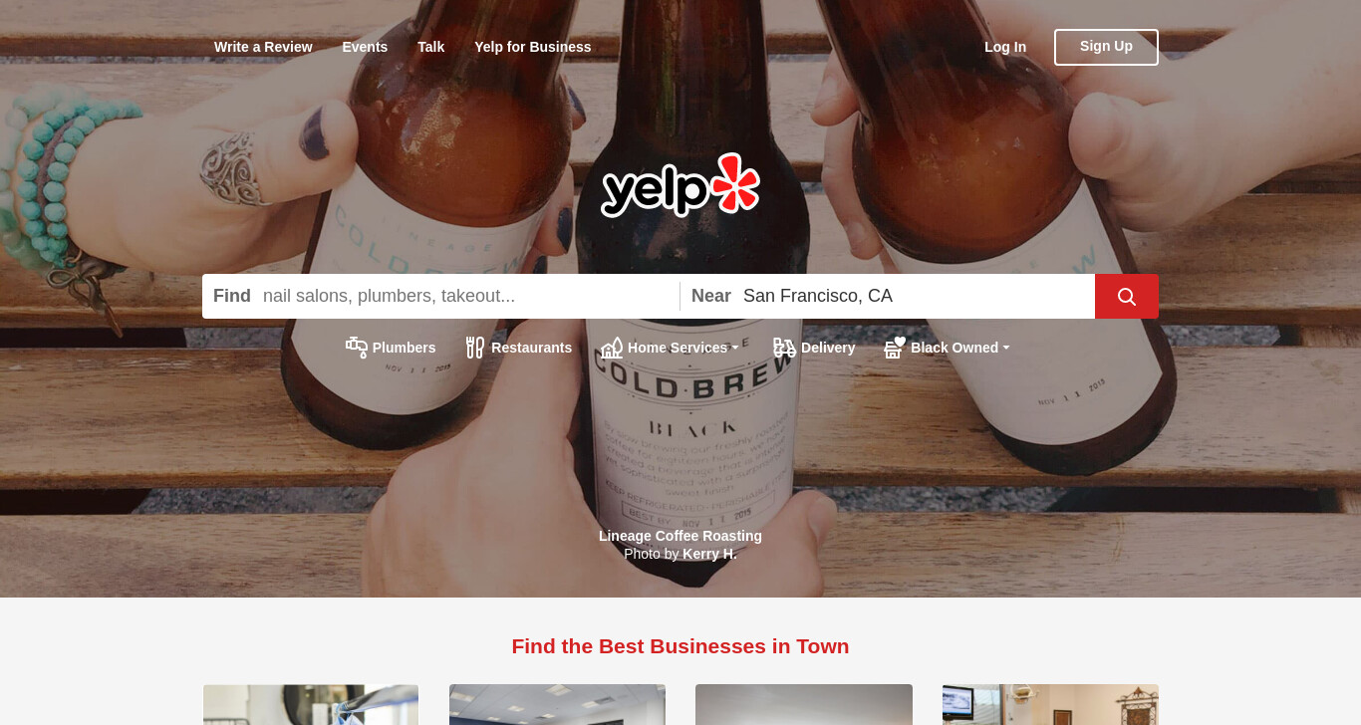The image size is (1361, 725).
Task: Open Yelp for Business link
Action: click(533, 47)
